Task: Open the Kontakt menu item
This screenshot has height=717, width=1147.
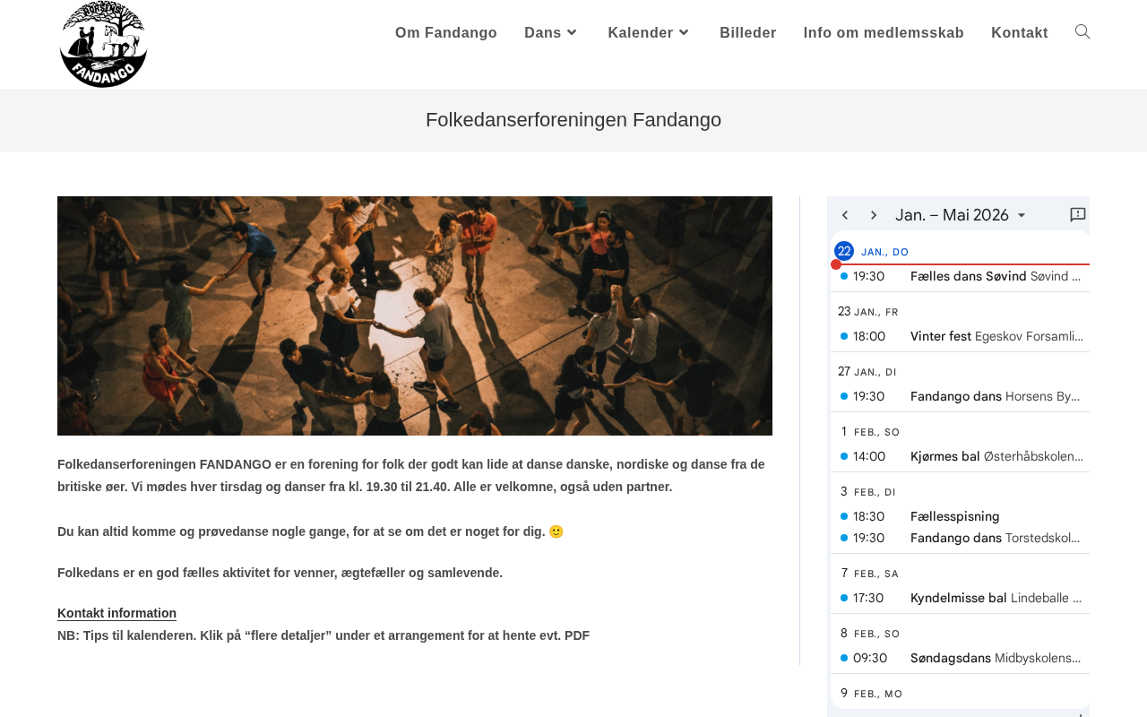Action: (1019, 33)
